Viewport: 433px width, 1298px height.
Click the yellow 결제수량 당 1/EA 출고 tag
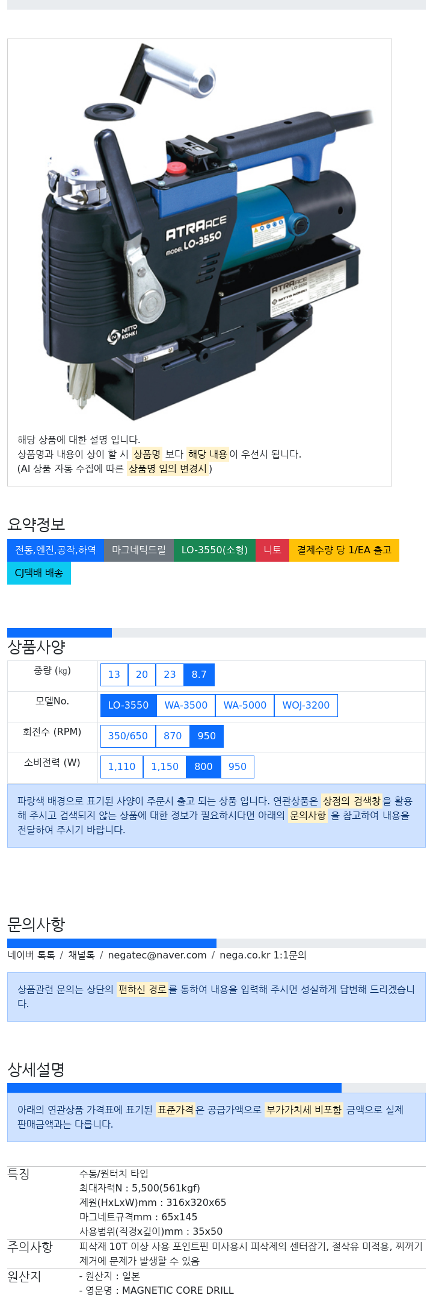[x=344, y=550]
